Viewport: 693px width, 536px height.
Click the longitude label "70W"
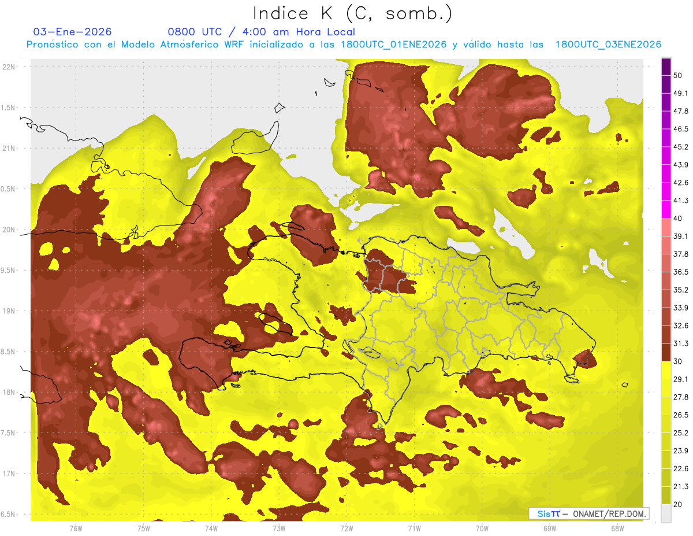[482, 528]
